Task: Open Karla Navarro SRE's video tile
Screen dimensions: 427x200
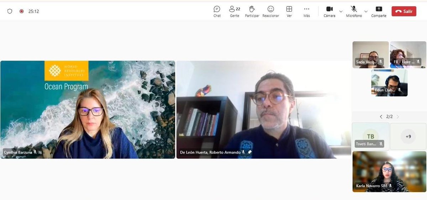Action: 389,172
